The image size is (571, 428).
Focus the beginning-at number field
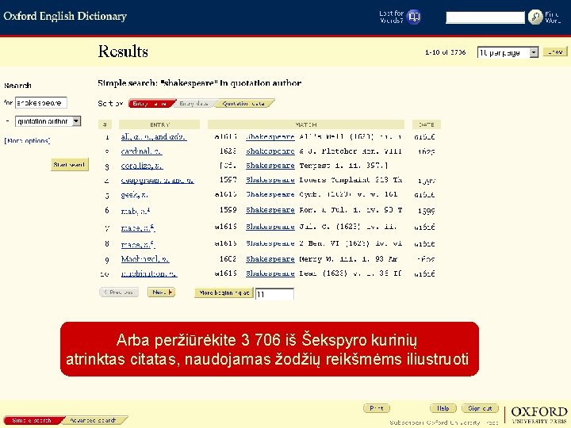coord(274,294)
